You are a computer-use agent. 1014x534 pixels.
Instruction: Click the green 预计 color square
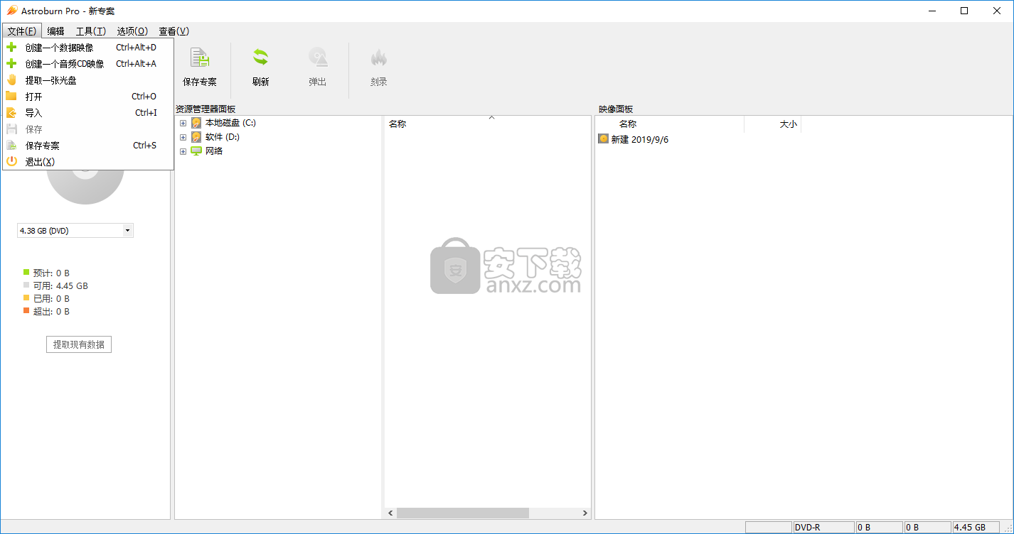click(26, 273)
